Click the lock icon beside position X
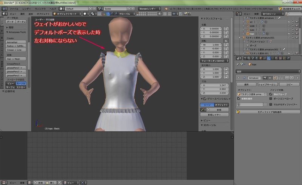The height and width of the screenshot is (185, 302). [x=226, y=28]
